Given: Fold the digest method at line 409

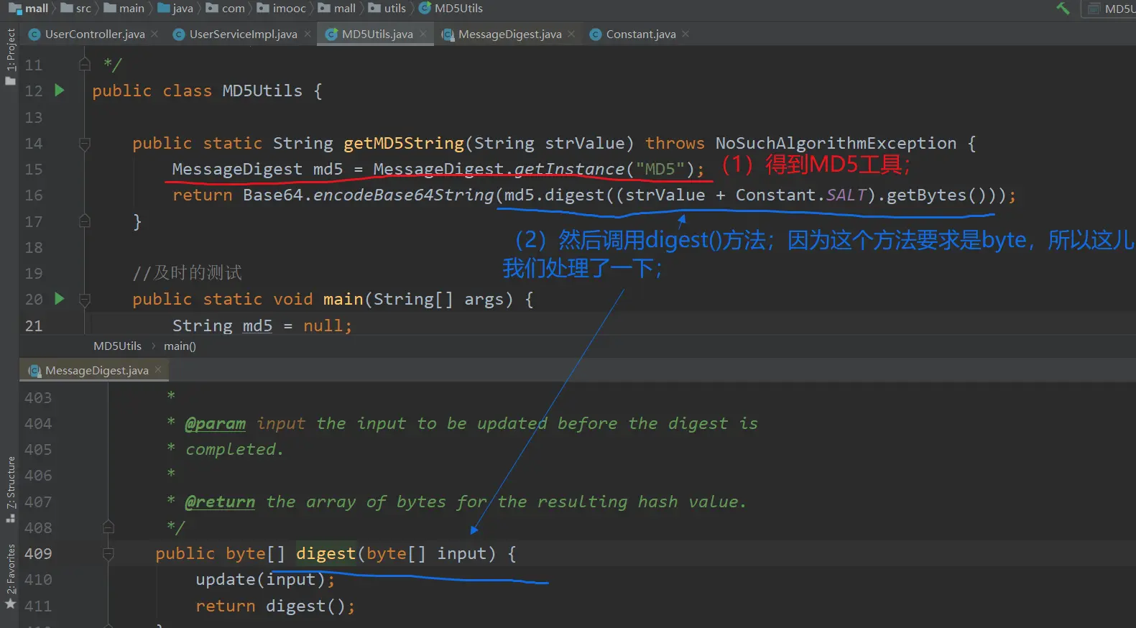Looking at the screenshot, I should (x=108, y=554).
